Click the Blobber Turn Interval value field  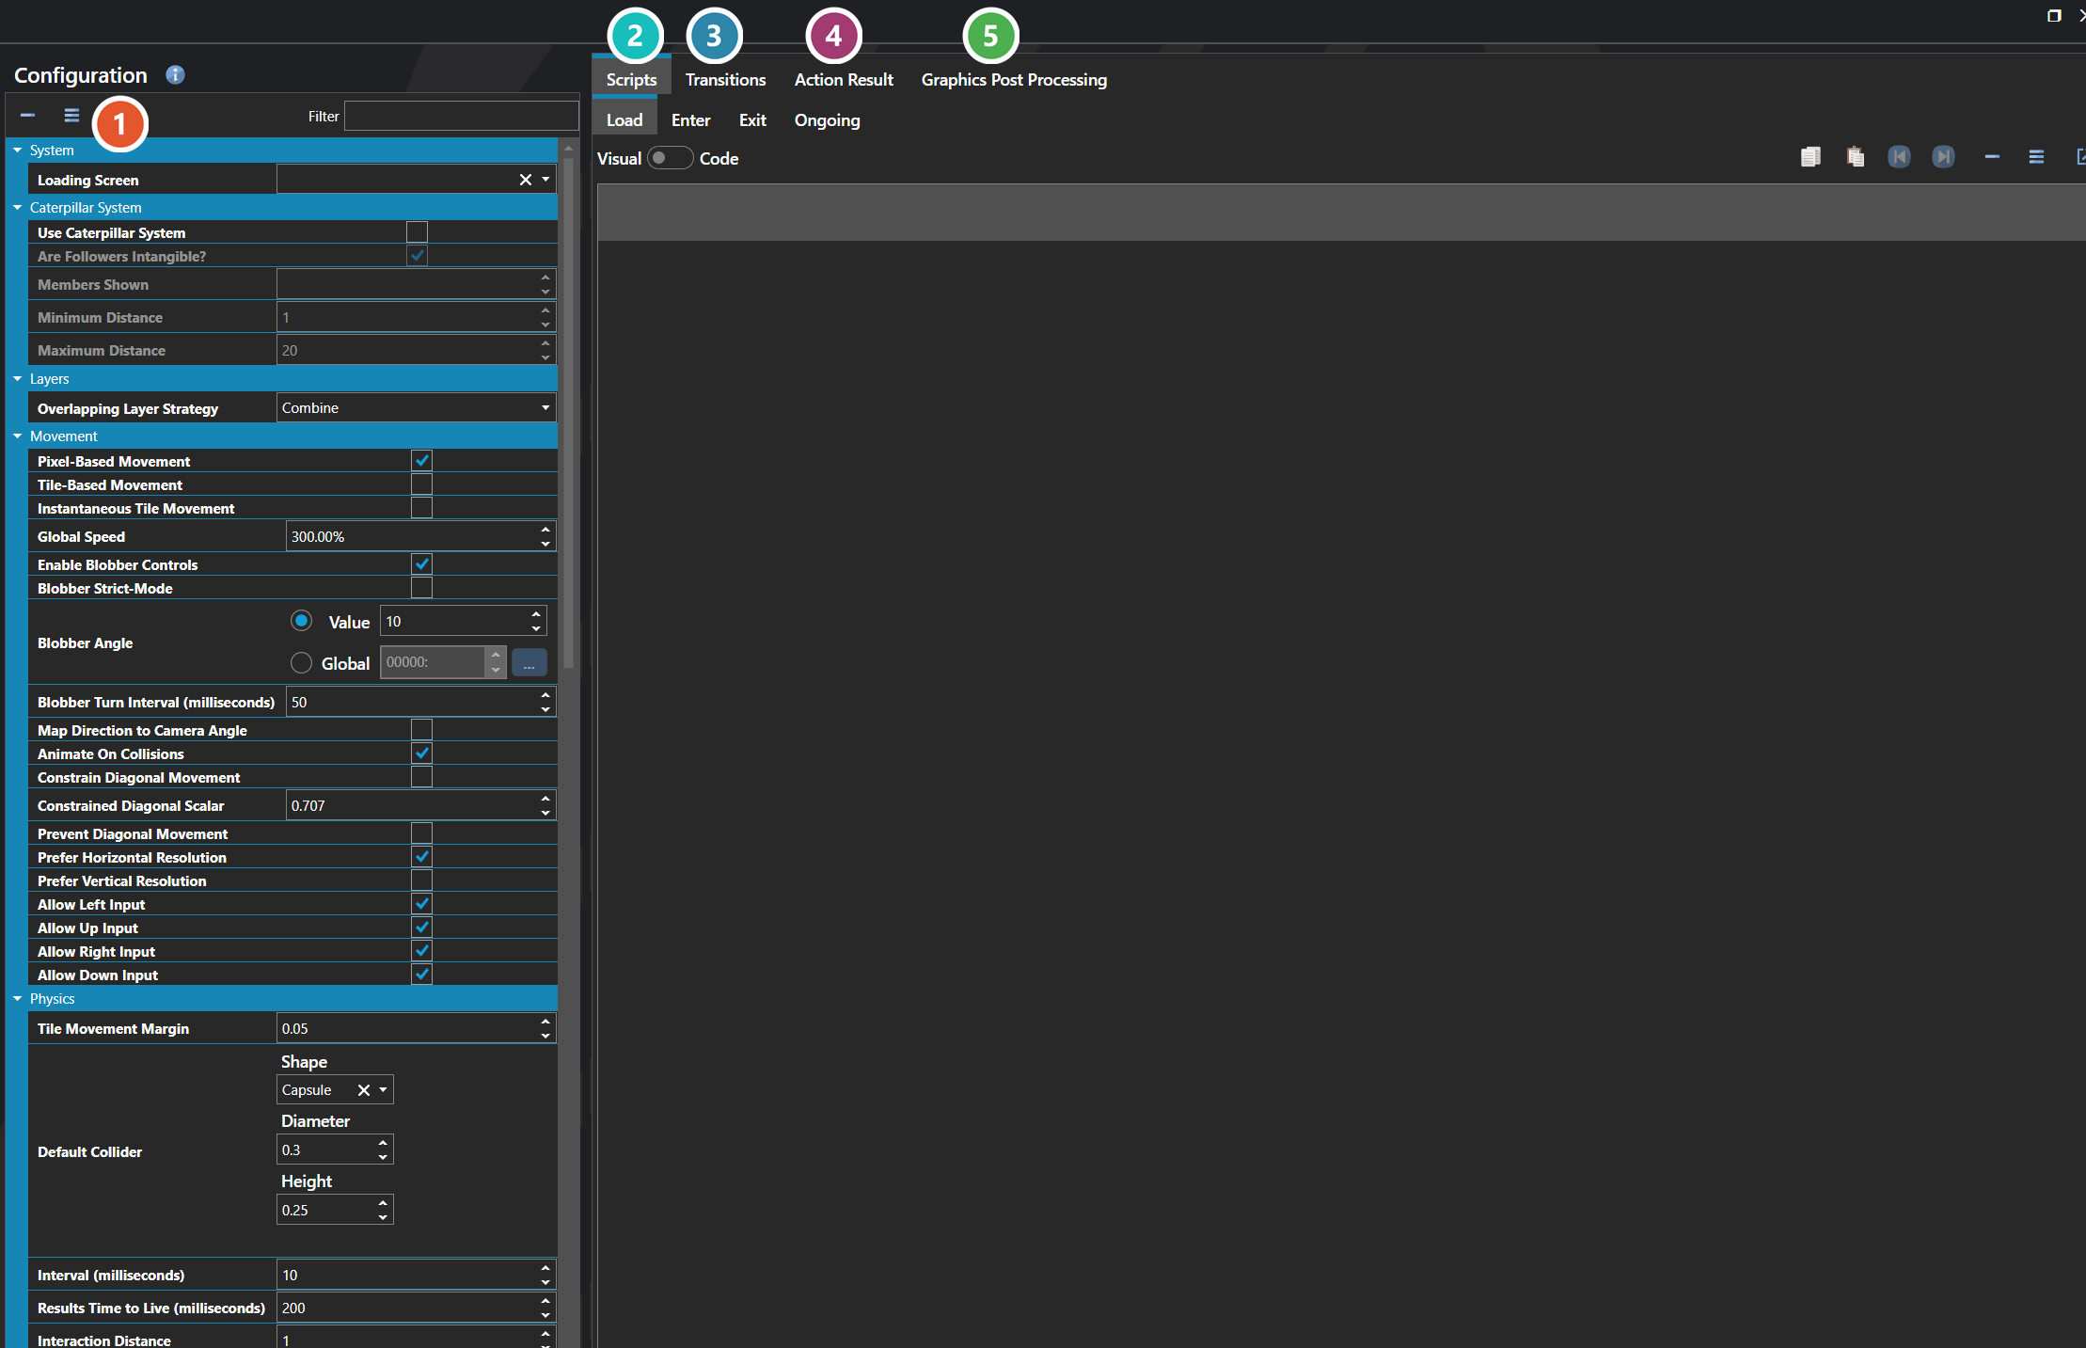pyautogui.click(x=412, y=703)
